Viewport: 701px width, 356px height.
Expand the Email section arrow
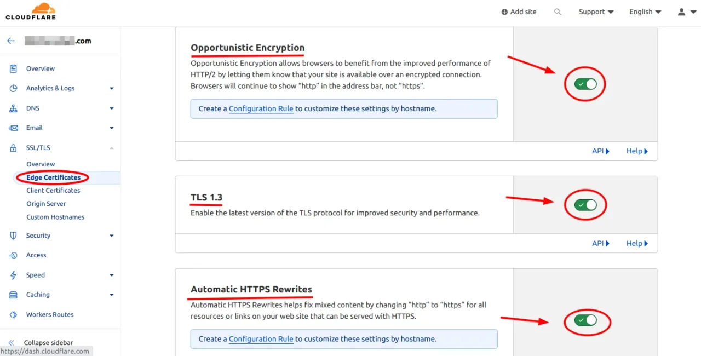click(112, 128)
